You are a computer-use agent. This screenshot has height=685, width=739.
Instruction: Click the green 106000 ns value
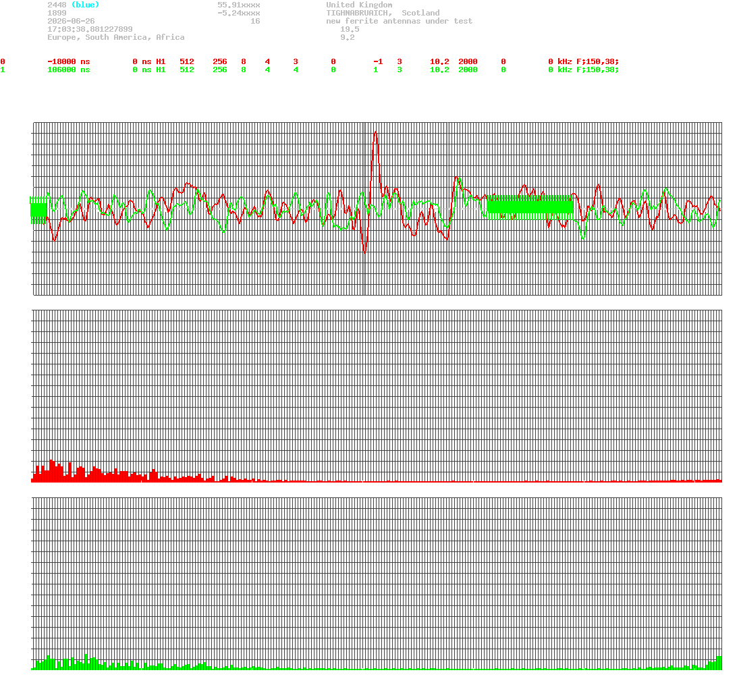(69, 70)
